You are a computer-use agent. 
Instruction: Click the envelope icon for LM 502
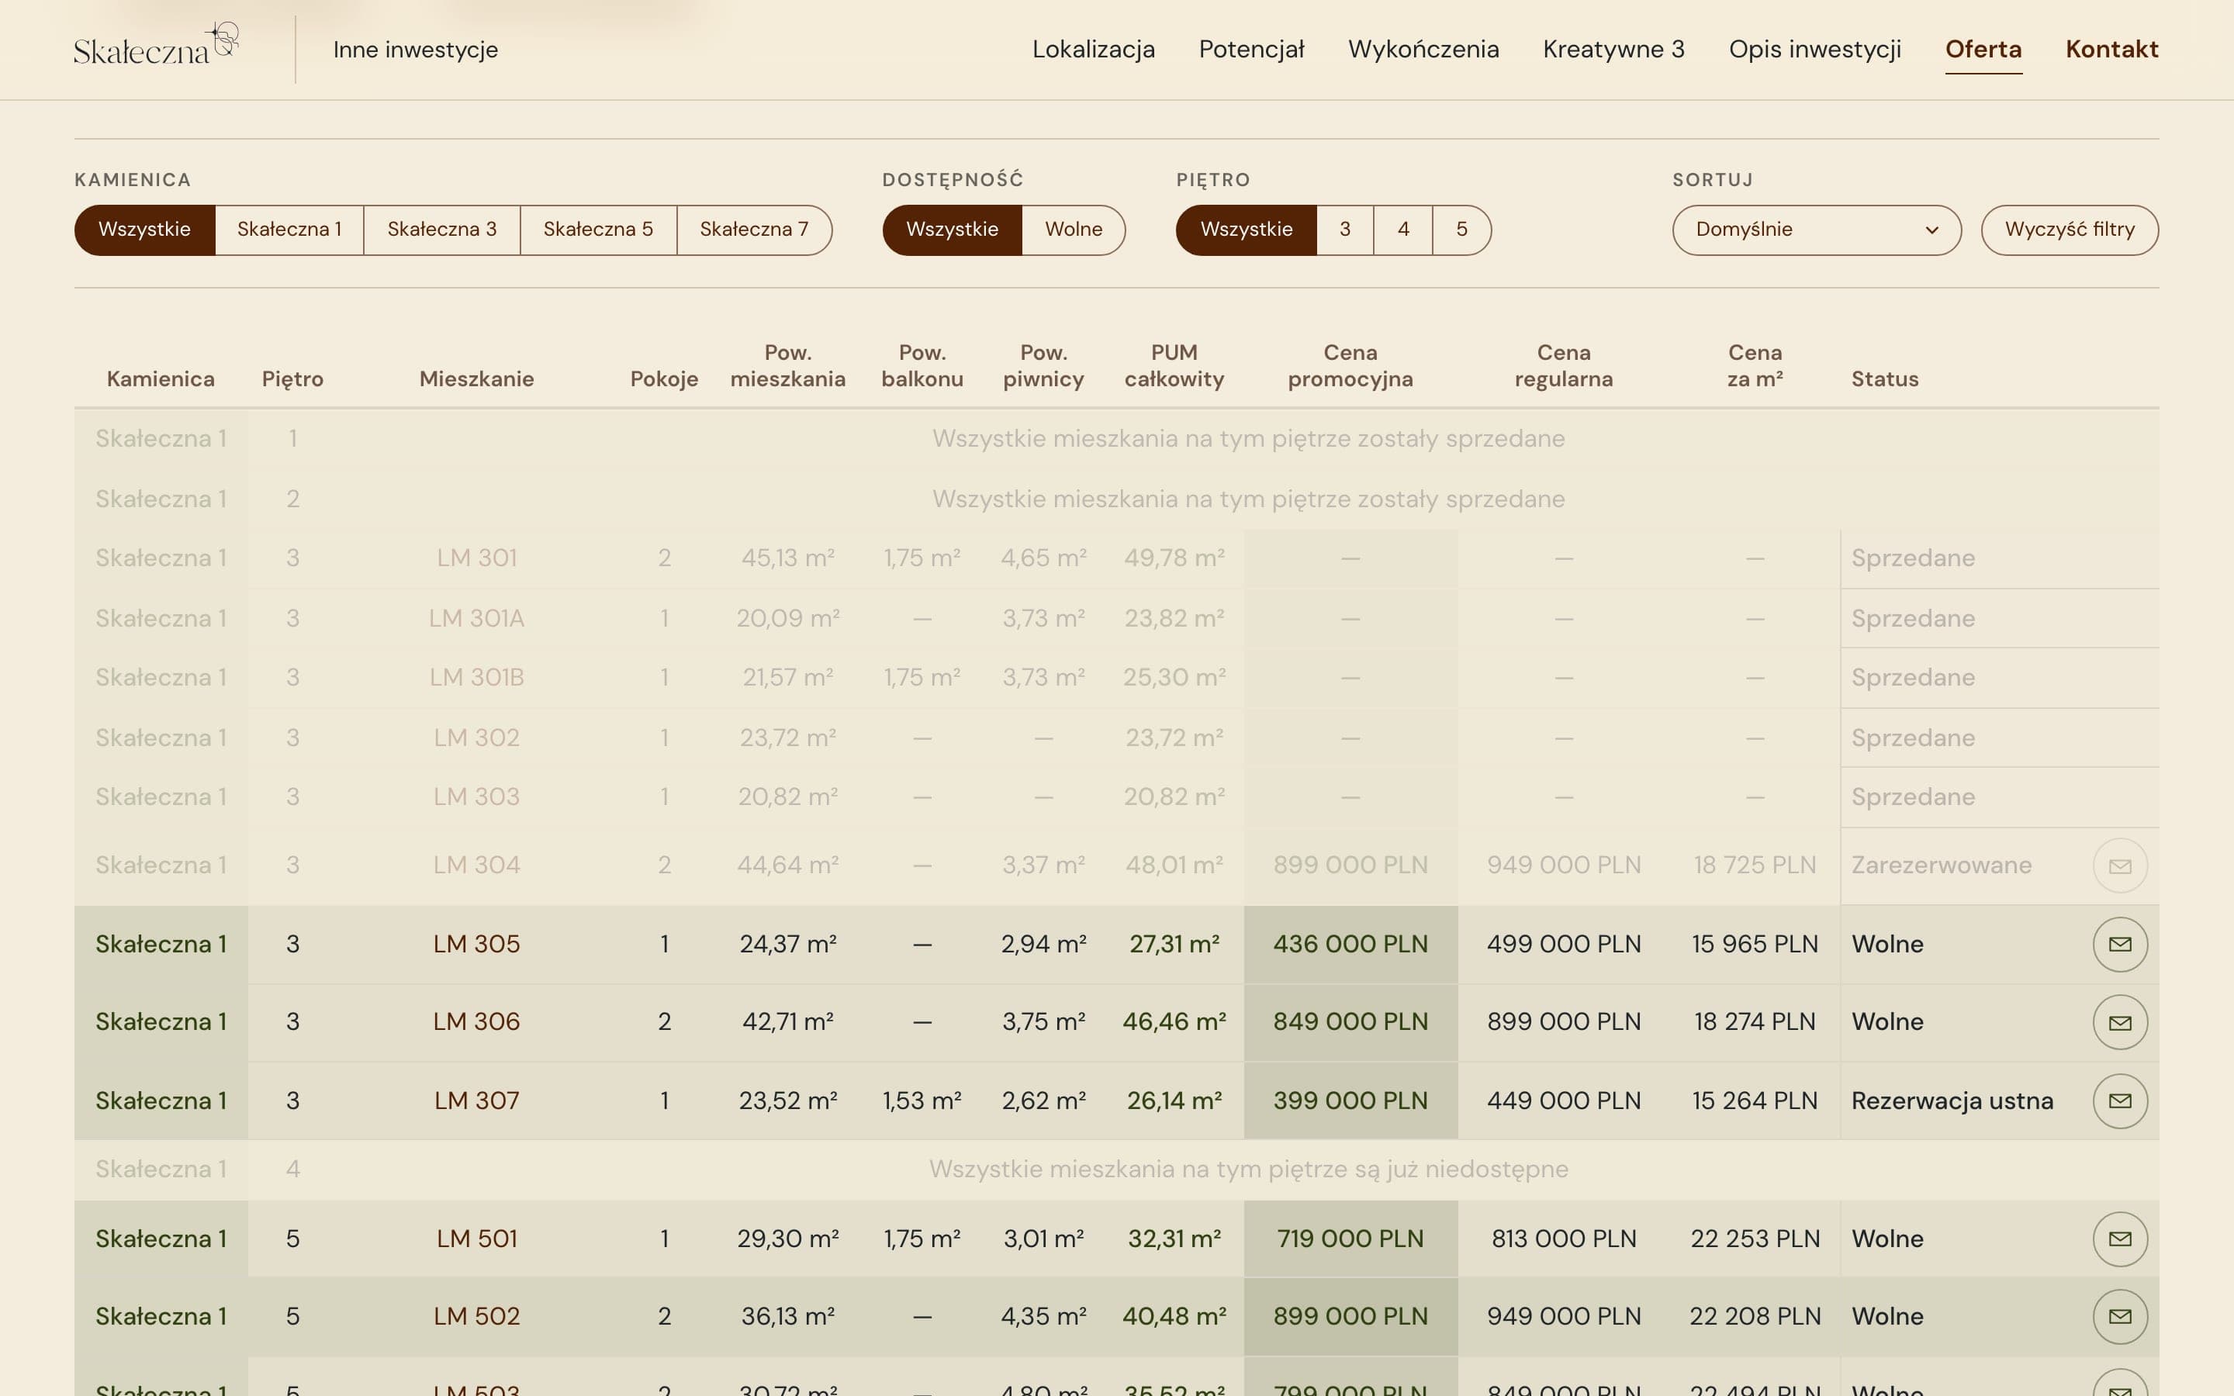(2119, 1315)
